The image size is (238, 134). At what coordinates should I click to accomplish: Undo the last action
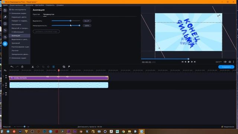(12, 67)
